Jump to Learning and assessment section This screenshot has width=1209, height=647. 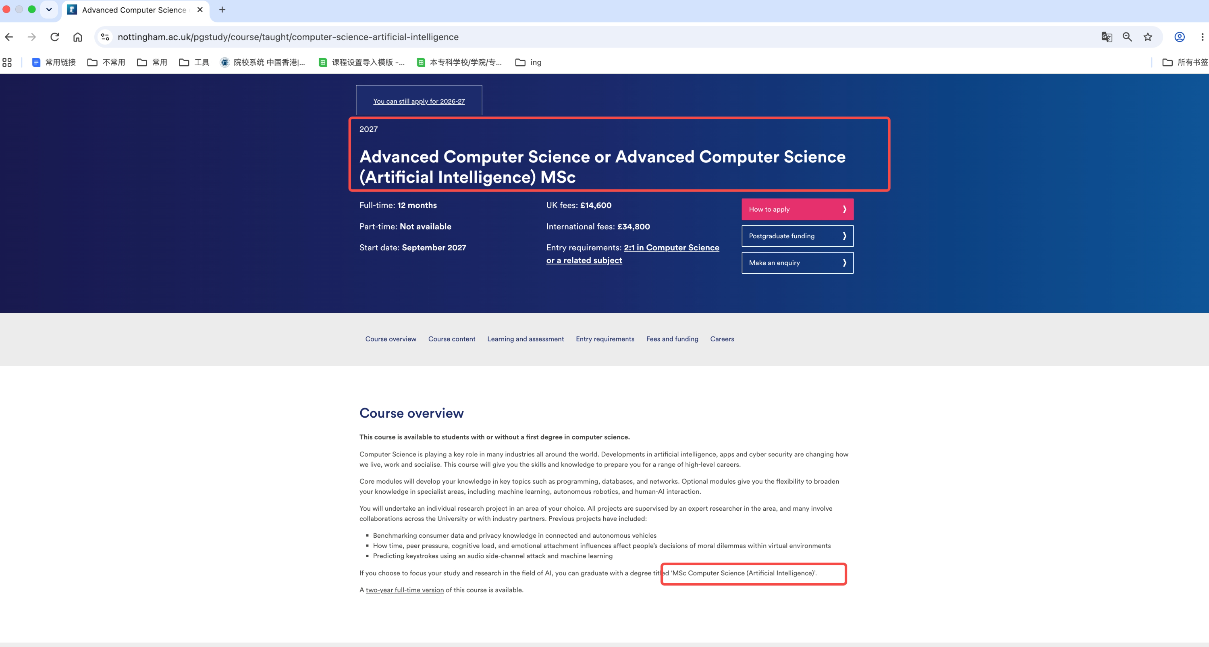pyautogui.click(x=526, y=339)
